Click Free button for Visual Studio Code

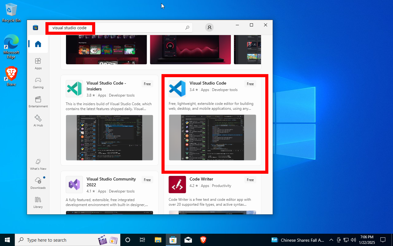250,84
